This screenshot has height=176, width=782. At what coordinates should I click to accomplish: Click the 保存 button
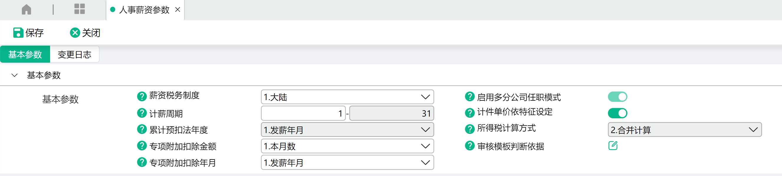(x=28, y=33)
